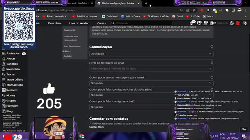Open the TikVideos - YouTube bookmark
Image resolution: width=250 pixels, height=140 pixels.
tap(156, 16)
